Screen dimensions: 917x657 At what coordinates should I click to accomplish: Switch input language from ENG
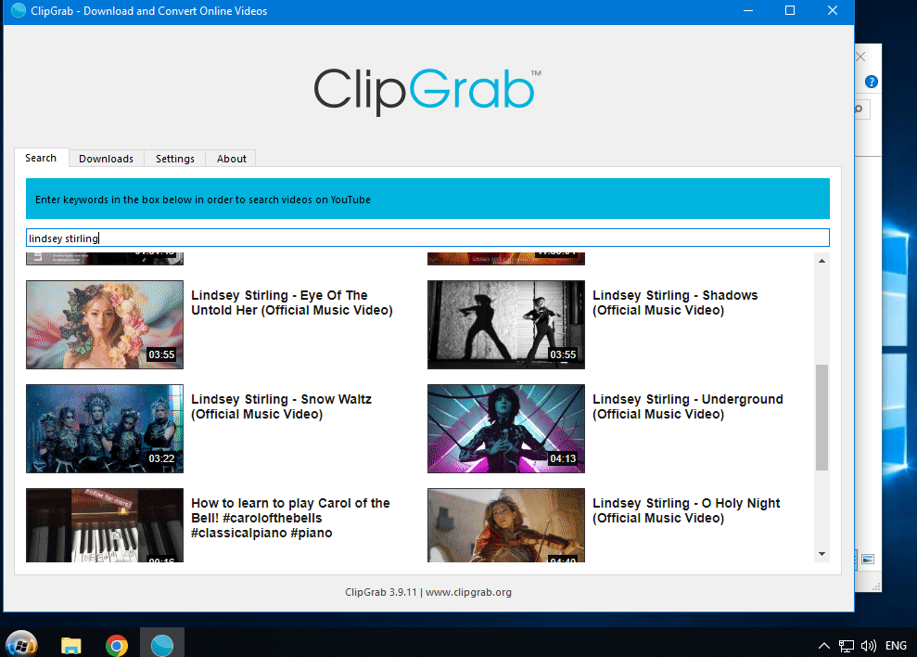[896, 646]
